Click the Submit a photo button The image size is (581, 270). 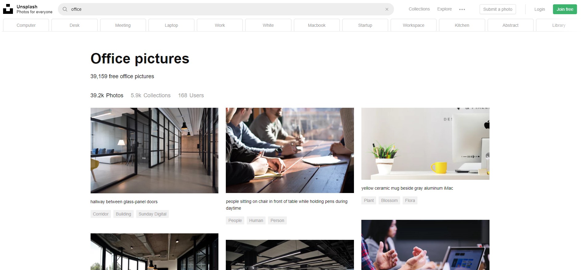click(x=498, y=9)
